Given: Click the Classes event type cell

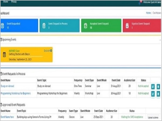Looking at the screenshot, I should [x=72, y=117].
